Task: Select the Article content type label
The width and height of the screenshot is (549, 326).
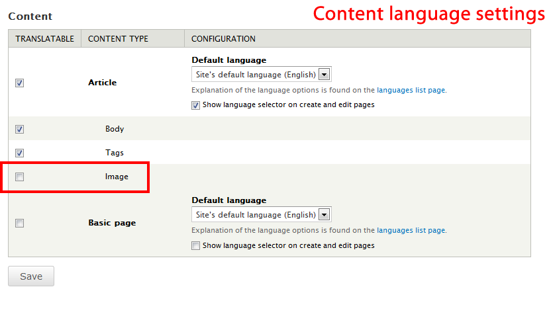Action: [102, 83]
